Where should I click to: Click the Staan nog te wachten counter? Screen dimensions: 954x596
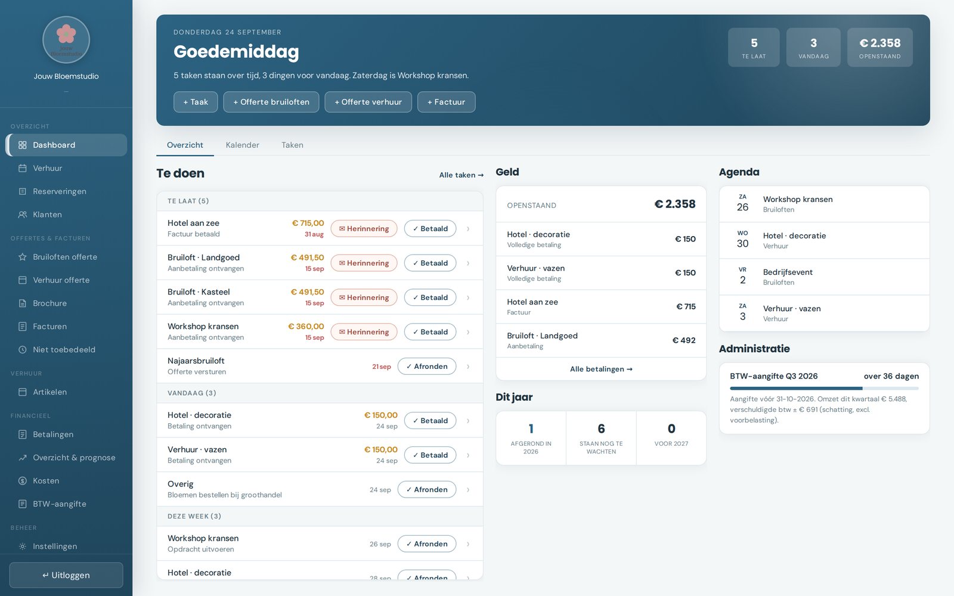pyautogui.click(x=601, y=438)
